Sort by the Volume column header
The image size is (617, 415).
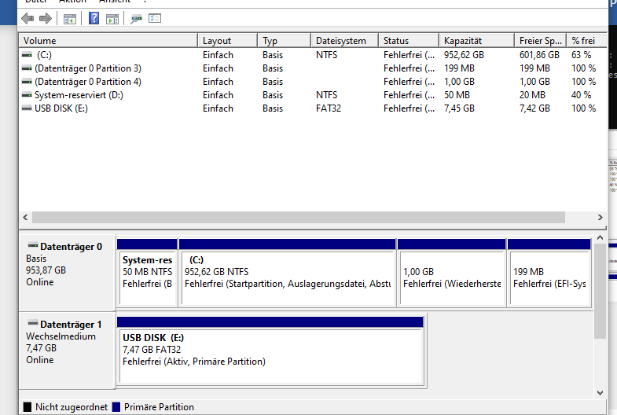point(108,41)
